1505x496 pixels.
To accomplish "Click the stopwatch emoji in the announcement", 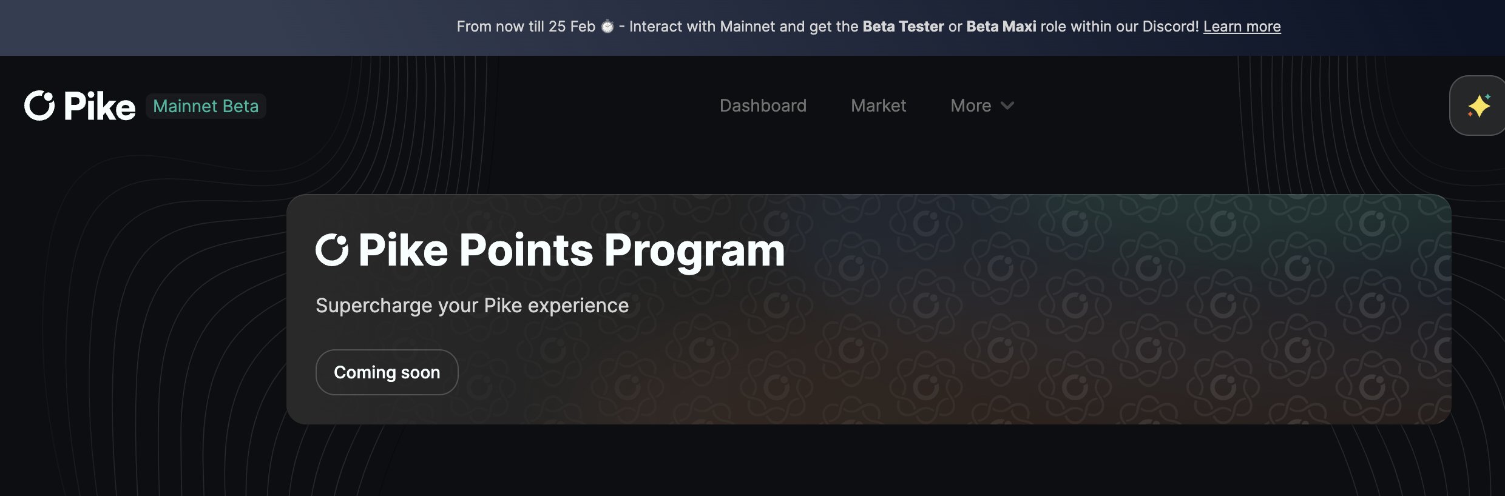I will 607,27.
